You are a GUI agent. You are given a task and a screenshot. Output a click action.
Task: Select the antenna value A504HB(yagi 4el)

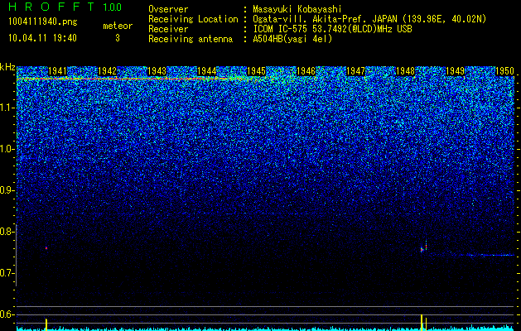pos(292,39)
